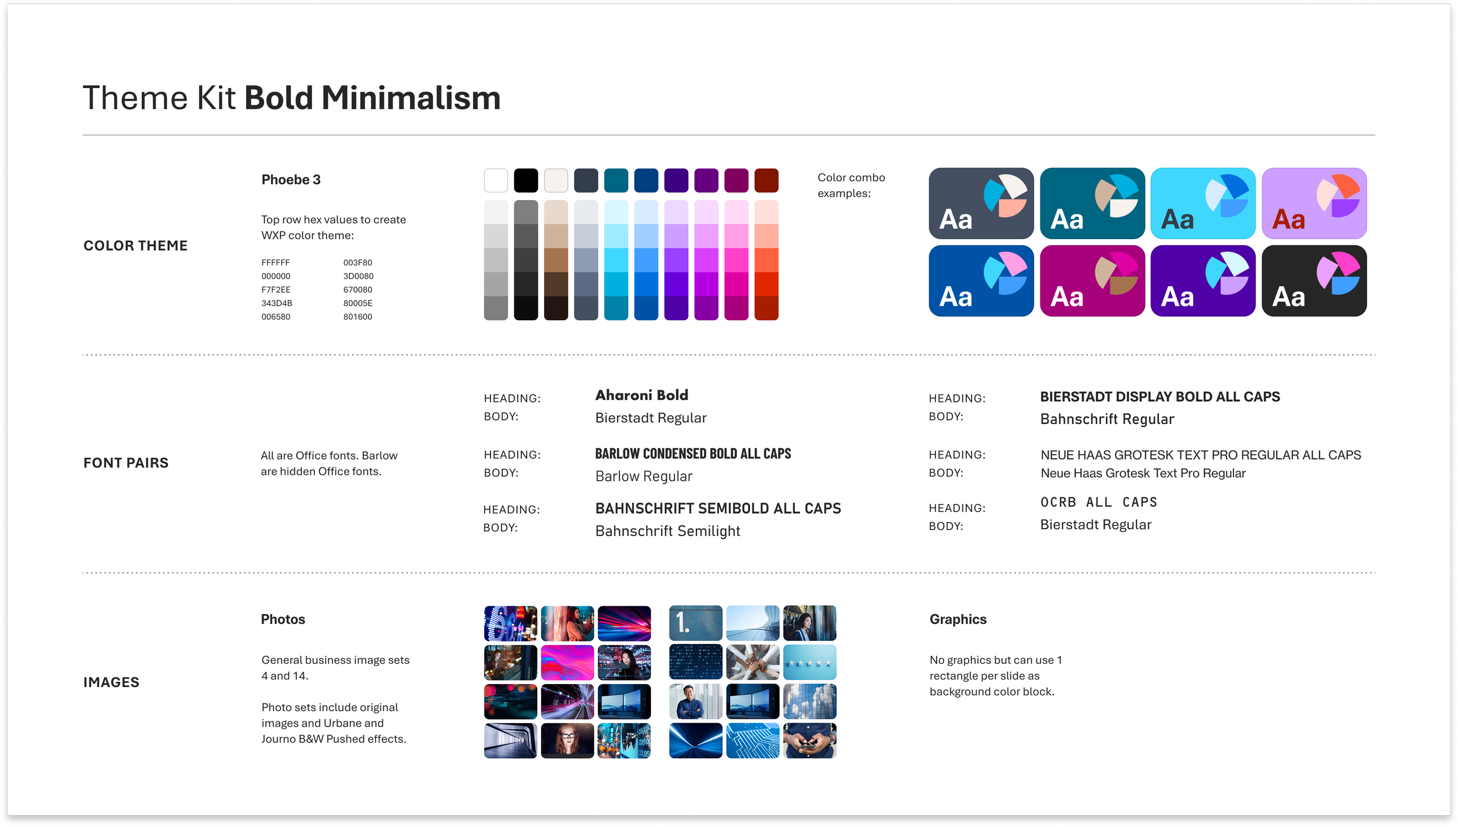The width and height of the screenshot is (1458, 827).
Task: Pick the lavender combo tile with red Aa
Action: [1313, 204]
